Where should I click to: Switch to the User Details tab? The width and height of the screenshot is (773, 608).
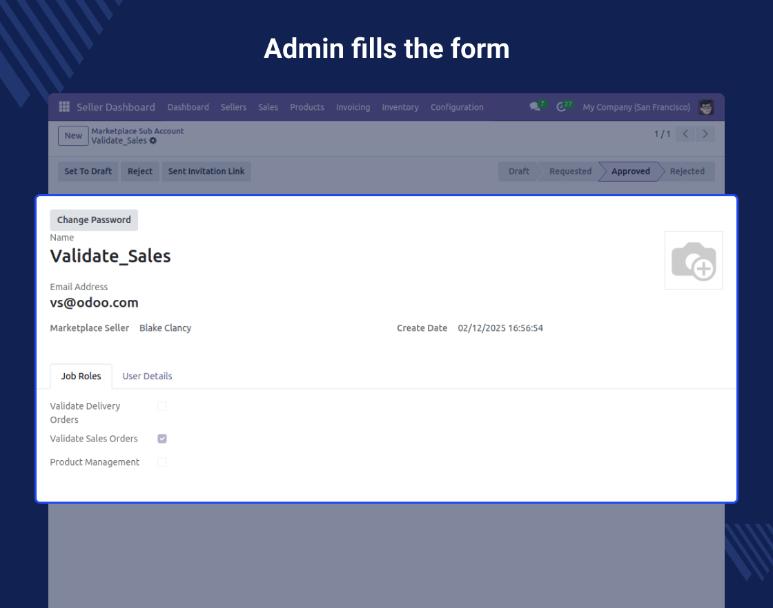point(148,376)
